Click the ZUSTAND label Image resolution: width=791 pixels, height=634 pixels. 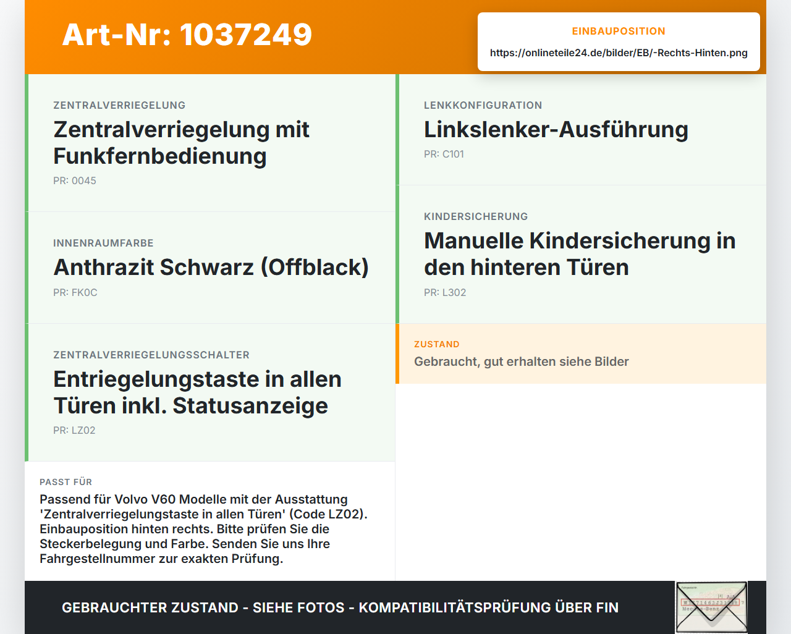click(x=437, y=344)
